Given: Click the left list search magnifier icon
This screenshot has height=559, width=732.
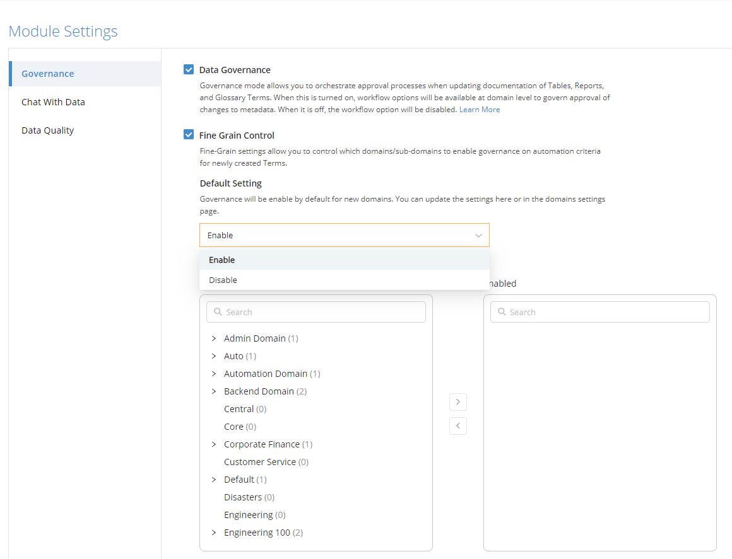Looking at the screenshot, I should 218,311.
